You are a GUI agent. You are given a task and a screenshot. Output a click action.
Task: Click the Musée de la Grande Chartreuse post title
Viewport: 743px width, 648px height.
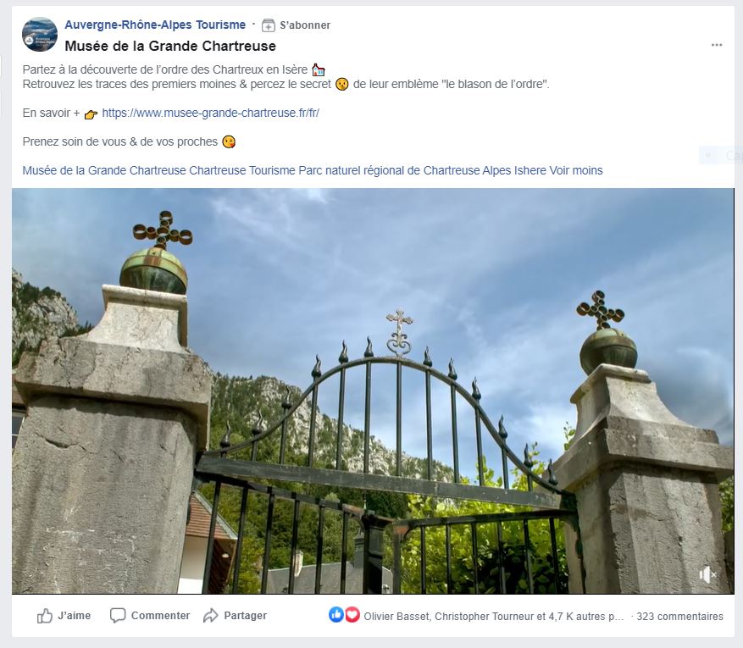pos(170,46)
